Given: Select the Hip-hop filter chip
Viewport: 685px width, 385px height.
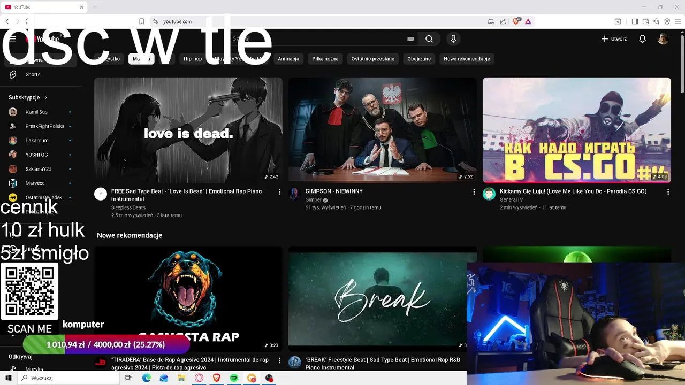Looking at the screenshot, I should point(193,59).
